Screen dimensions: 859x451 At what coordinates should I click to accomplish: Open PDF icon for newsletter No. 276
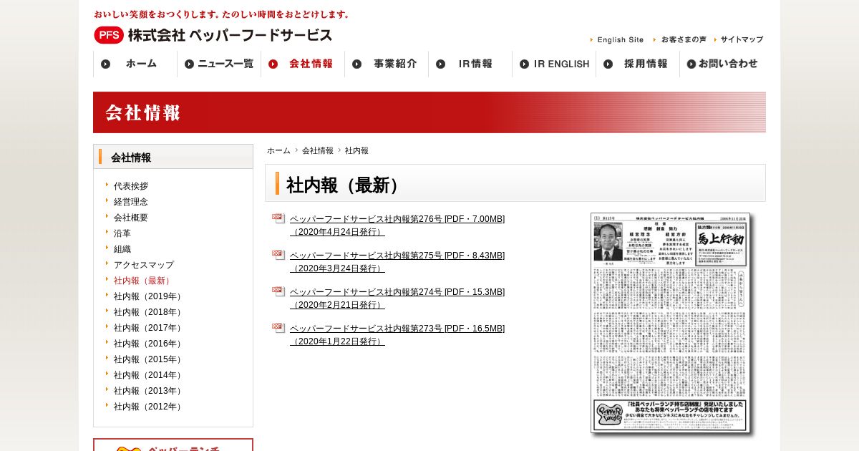pos(278,218)
